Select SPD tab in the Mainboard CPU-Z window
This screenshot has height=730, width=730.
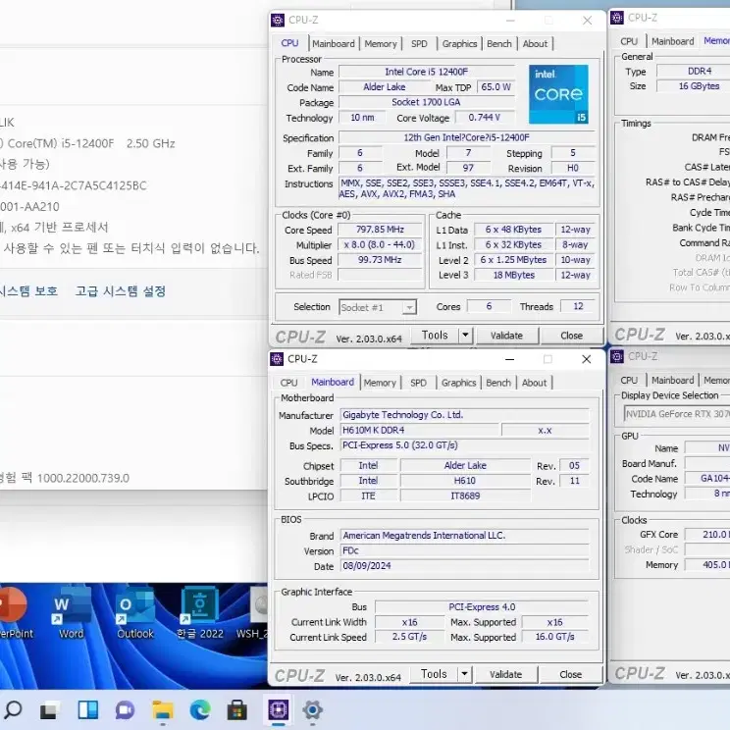click(418, 383)
